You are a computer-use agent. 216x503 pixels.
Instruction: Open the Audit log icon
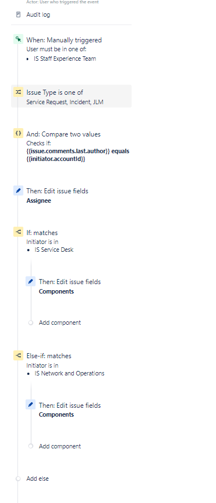coord(18,14)
